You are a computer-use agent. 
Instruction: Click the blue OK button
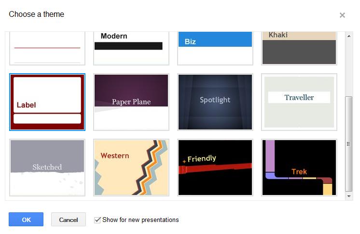(x=26, y=220)
